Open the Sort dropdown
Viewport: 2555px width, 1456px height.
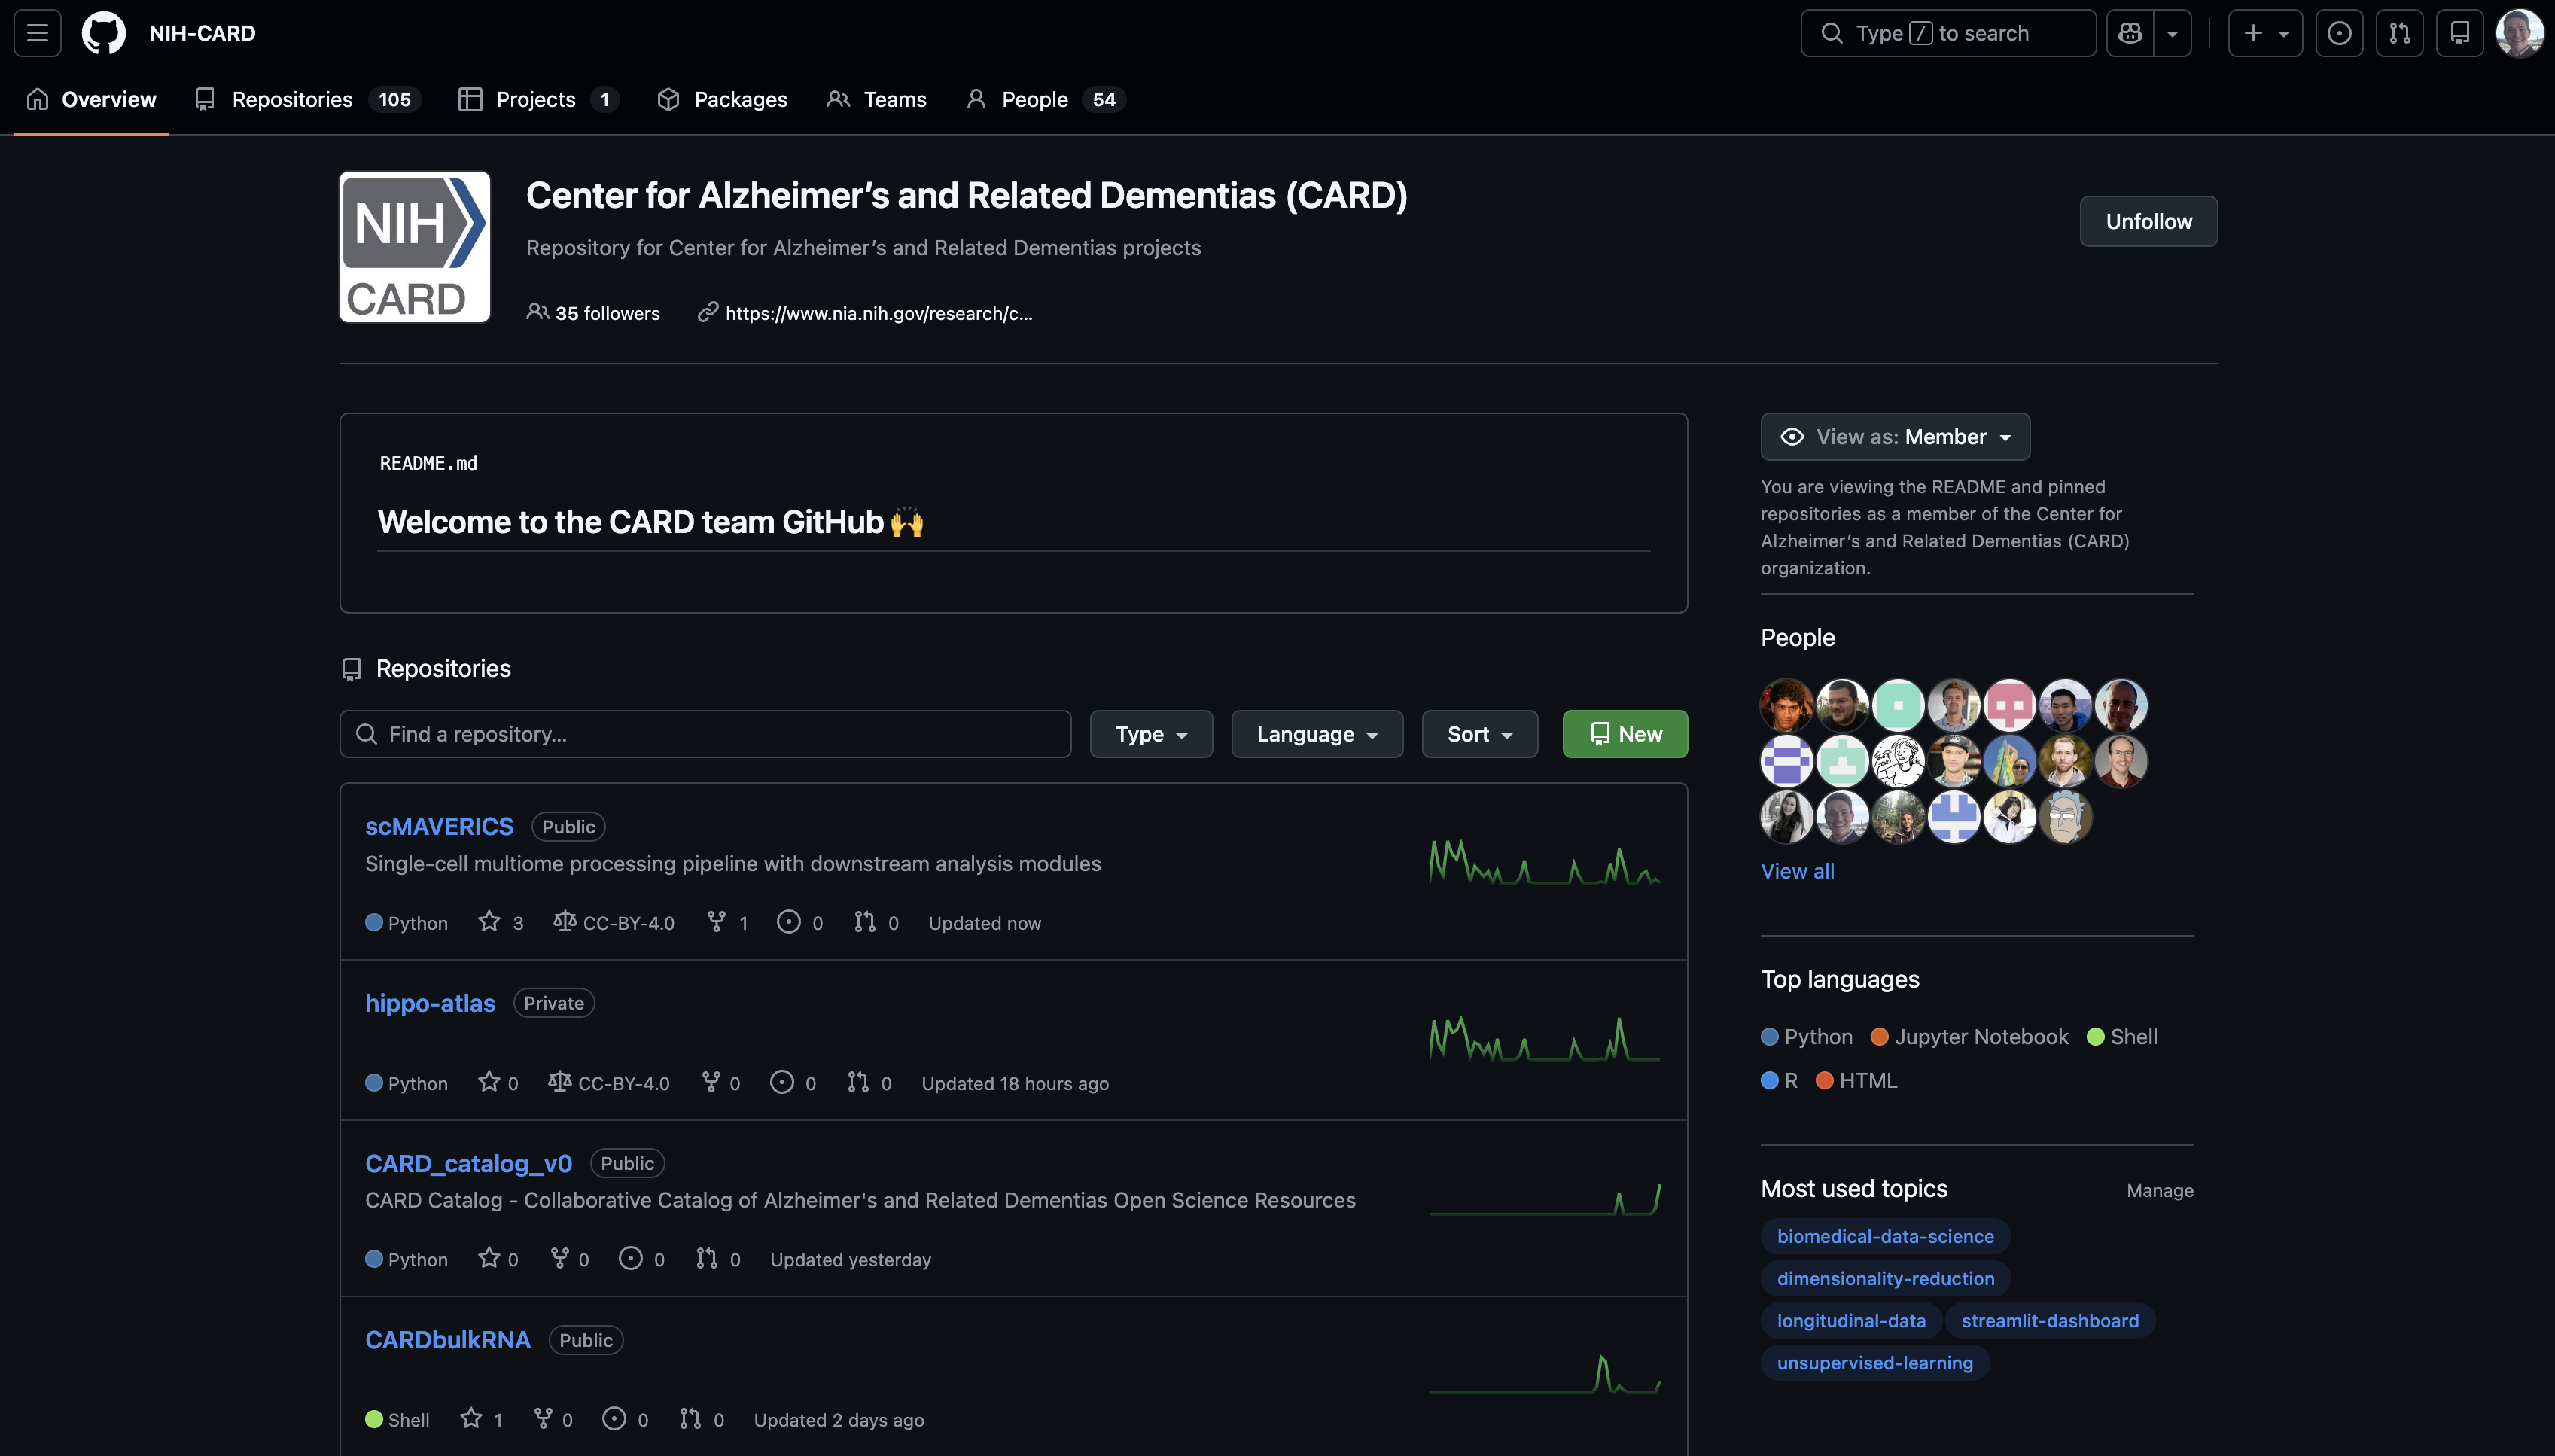coord(1479,734)
